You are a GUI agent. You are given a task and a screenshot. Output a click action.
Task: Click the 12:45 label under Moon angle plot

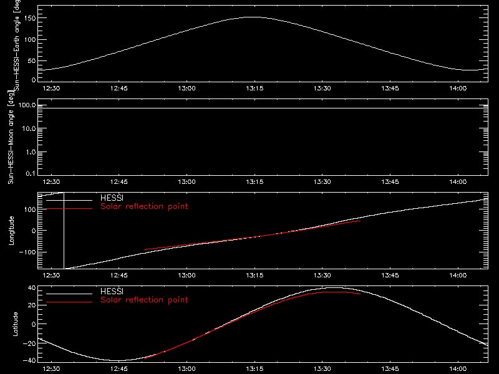click(x=119, y=181)
